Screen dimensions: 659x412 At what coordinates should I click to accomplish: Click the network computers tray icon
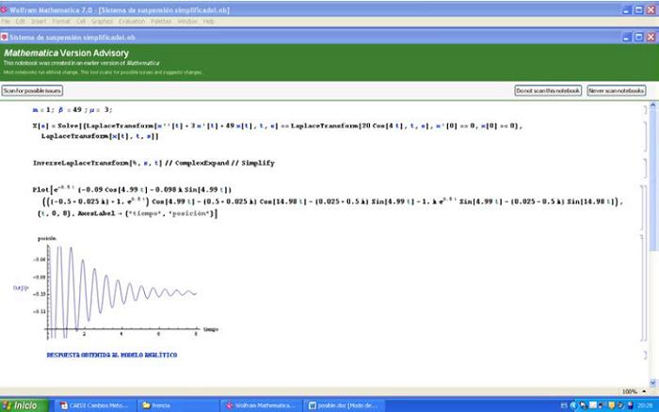[x=603, y=405]
